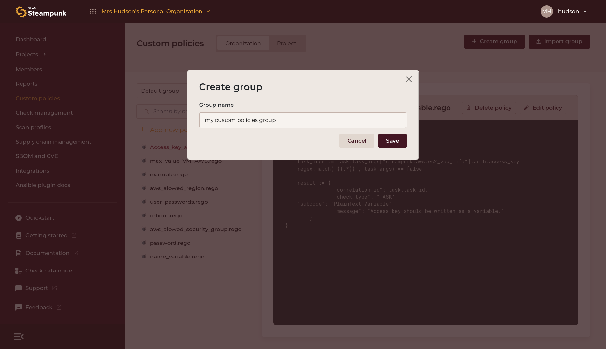Click shield icon beside example.rego
The height and width of the screenshot is (349, 606).
(x=144, y=174)
